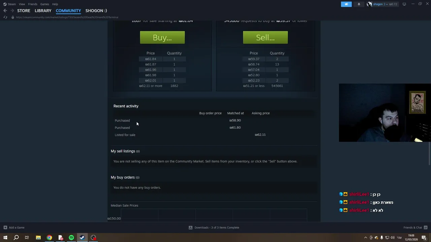Open the Games menu
Image resolution: width=431 pixels, height=242 pixels.
tap(44, 4)
